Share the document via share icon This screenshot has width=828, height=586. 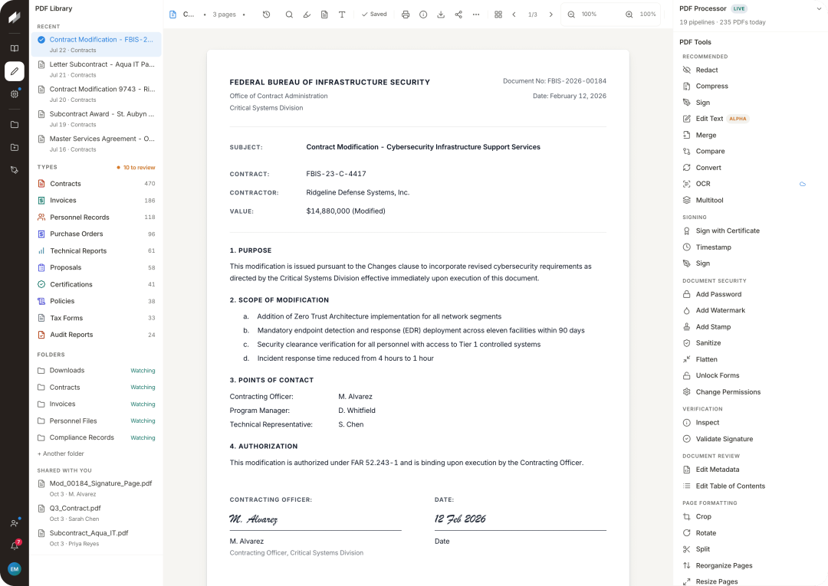pyautogui.click(x=458, y=15)
